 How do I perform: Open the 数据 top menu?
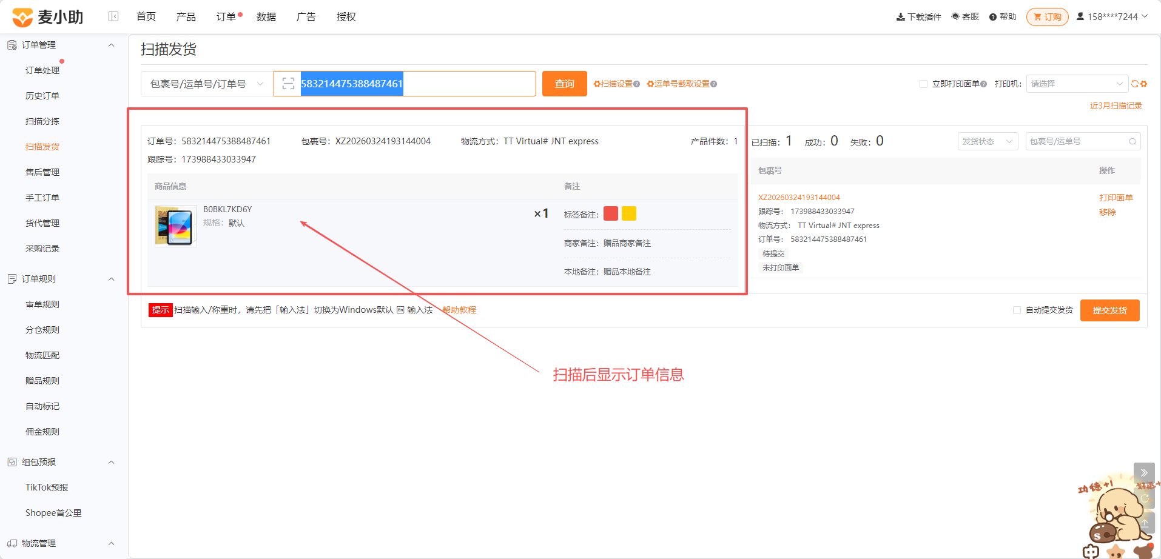[266, 17]
